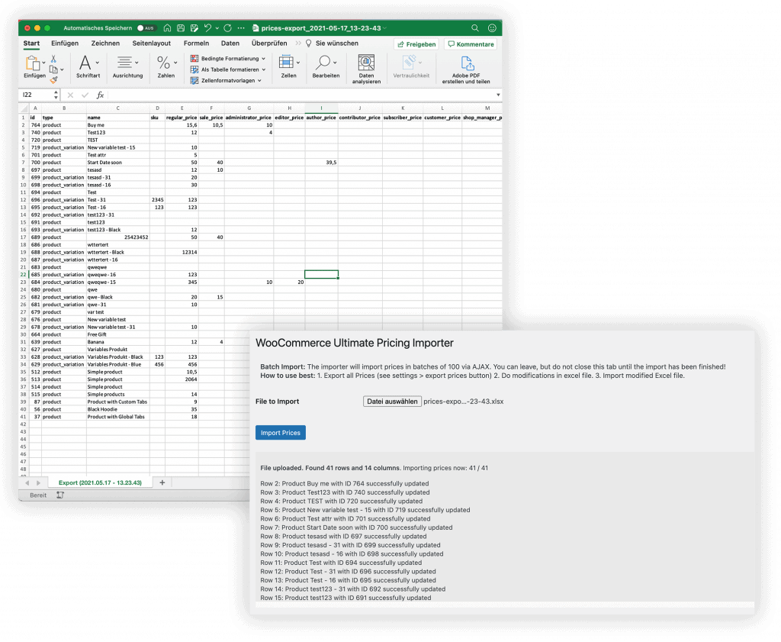Open Bedingte Formatierung dropdown
The image size is (781, 642).
pos(228,58)
